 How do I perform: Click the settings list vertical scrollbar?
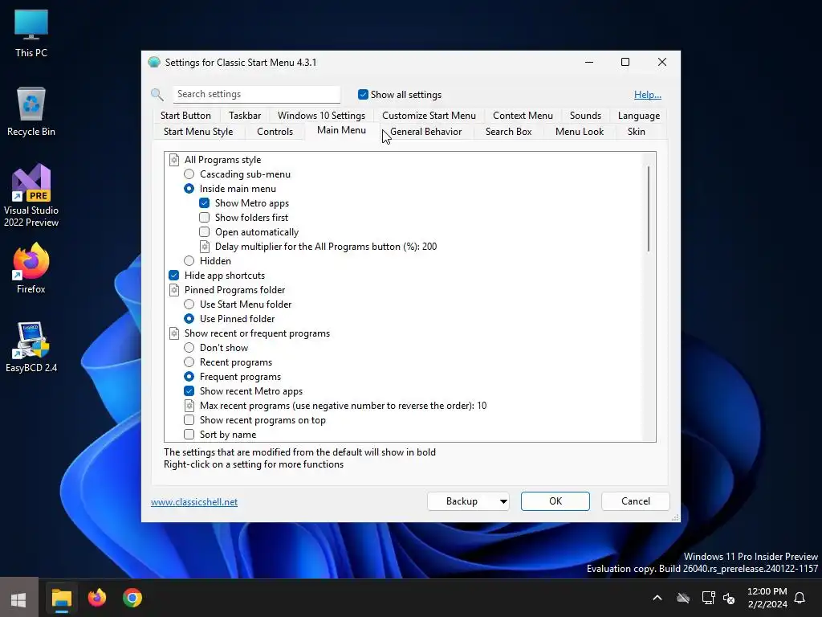pyautogui.click(x=649, y=209)
